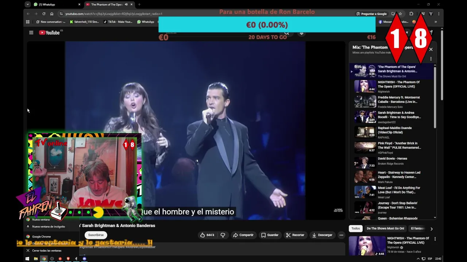Play Journey Don't Stop Believin' in mix
467x262 pixels.
[x=392, y=207]
